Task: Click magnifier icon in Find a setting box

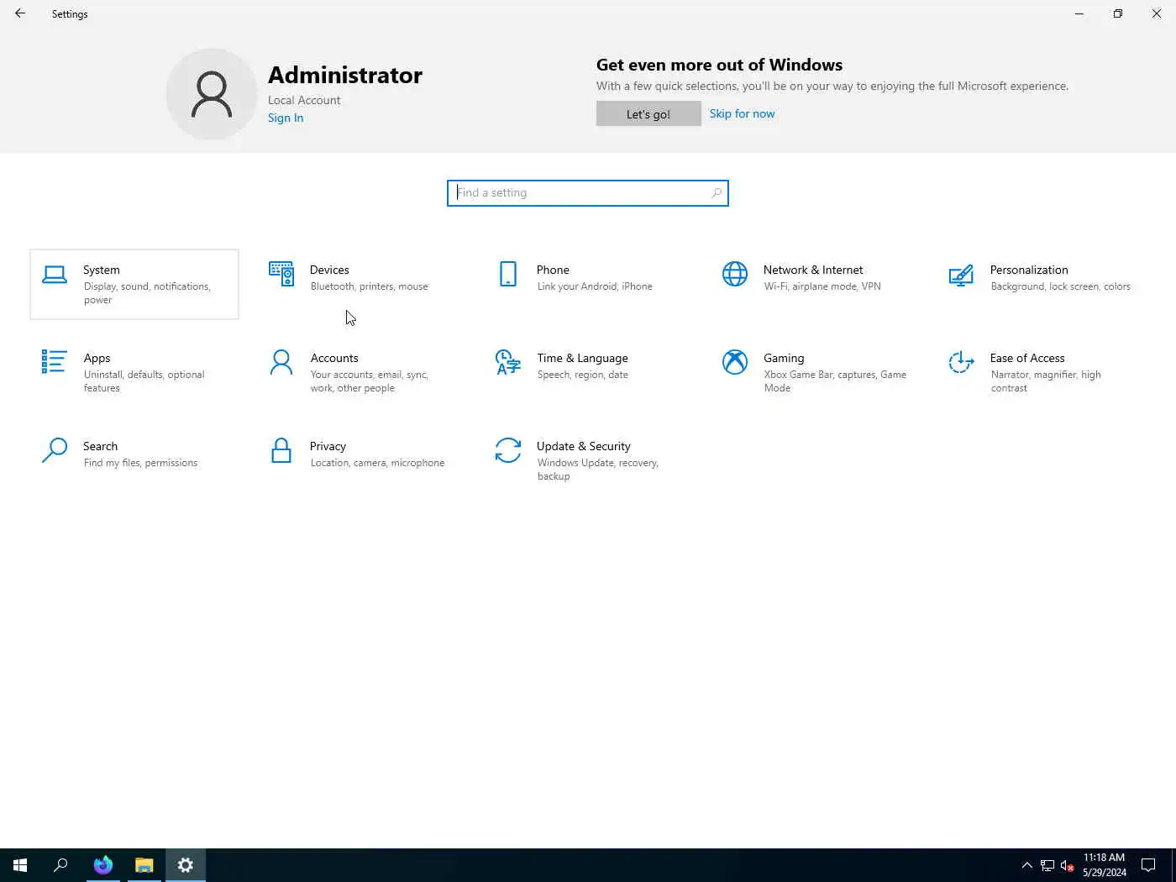Action: (x=716, y=193)
